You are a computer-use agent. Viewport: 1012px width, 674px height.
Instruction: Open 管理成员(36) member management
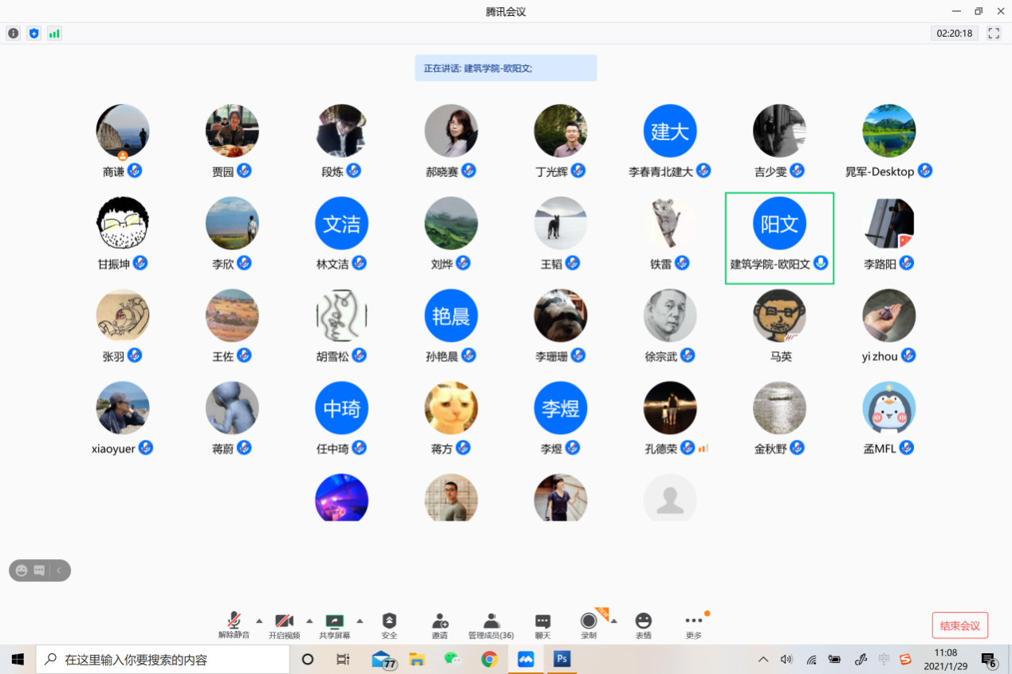pyautogui.click(x=490, y=625)
